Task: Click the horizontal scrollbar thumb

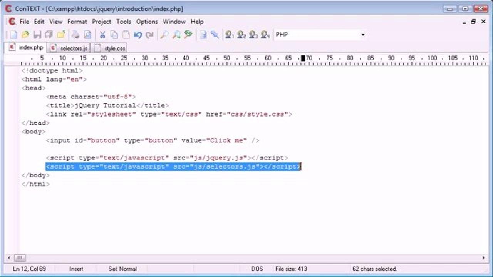Action: click(x=20, y=258)
